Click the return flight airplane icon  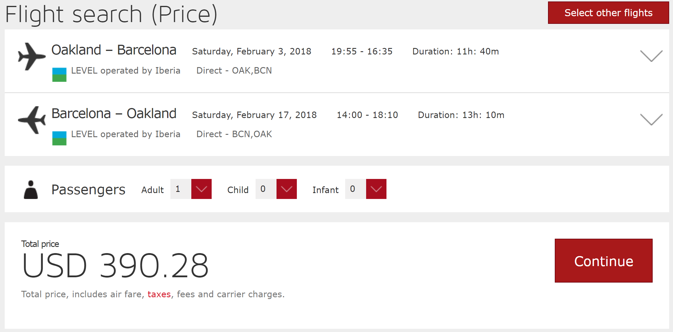pos(32,120)
